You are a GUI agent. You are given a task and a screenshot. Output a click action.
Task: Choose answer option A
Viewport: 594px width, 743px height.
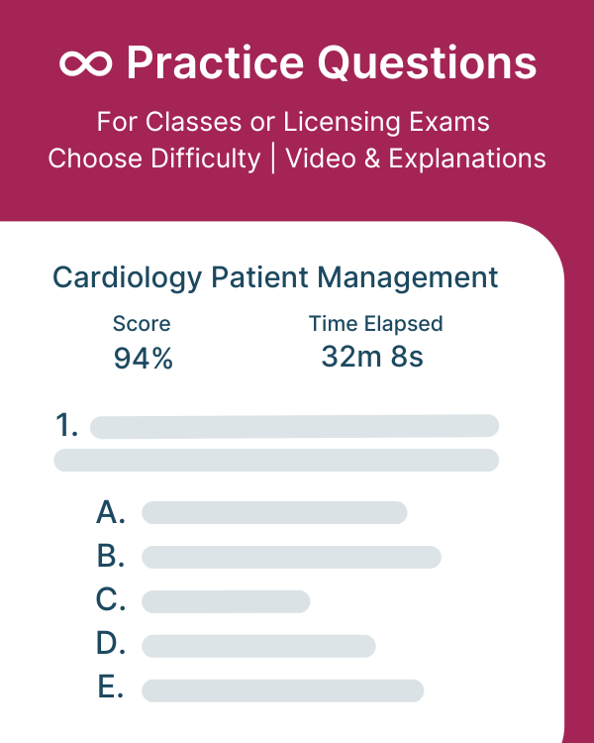tap(111, 513)
